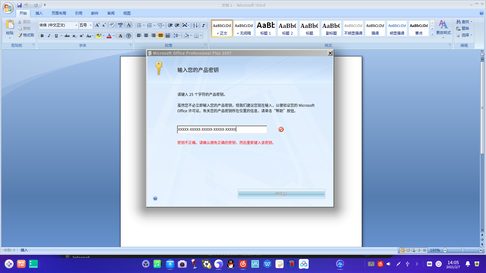Screen dimensions: 486x273
Task: Open the Asian Layout tool
Action: click(186, 25)
